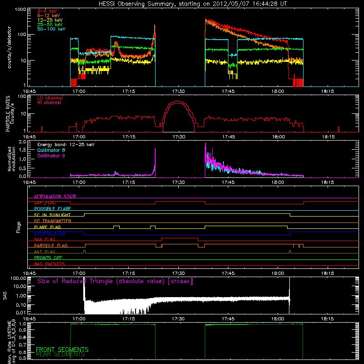Click the 100.00 value on SAS axis
The width and height of the screenshot is (364, 364).
pyautogui.click(x=19, y=278)
